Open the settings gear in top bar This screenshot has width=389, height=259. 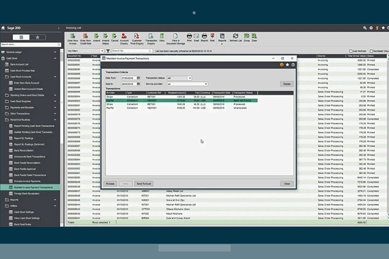point(371,28)
